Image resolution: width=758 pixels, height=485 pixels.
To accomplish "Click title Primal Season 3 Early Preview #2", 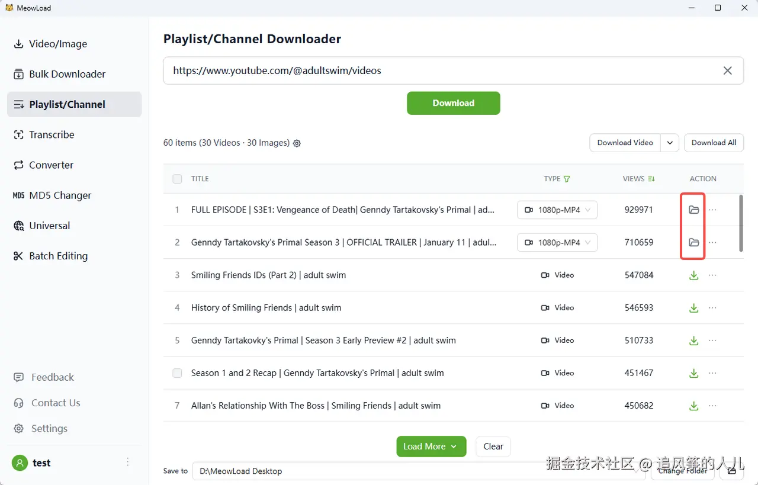I will click(323, 341).
